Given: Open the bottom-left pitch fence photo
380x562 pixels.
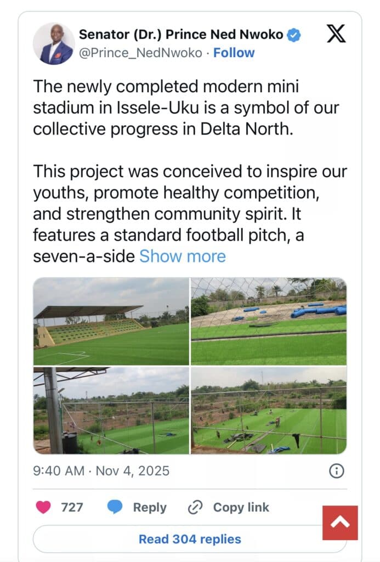Looking at the screenshot, I should (111, 411).
